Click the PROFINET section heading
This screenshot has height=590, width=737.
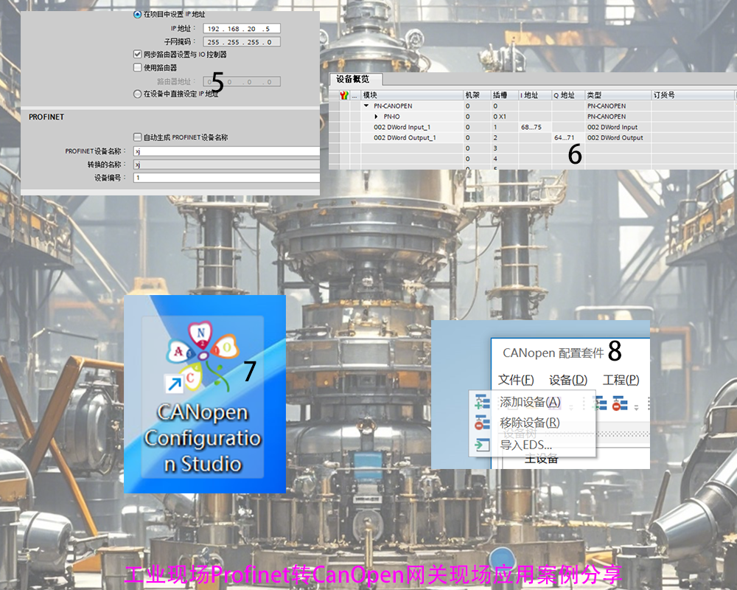(x=46, y=117)
